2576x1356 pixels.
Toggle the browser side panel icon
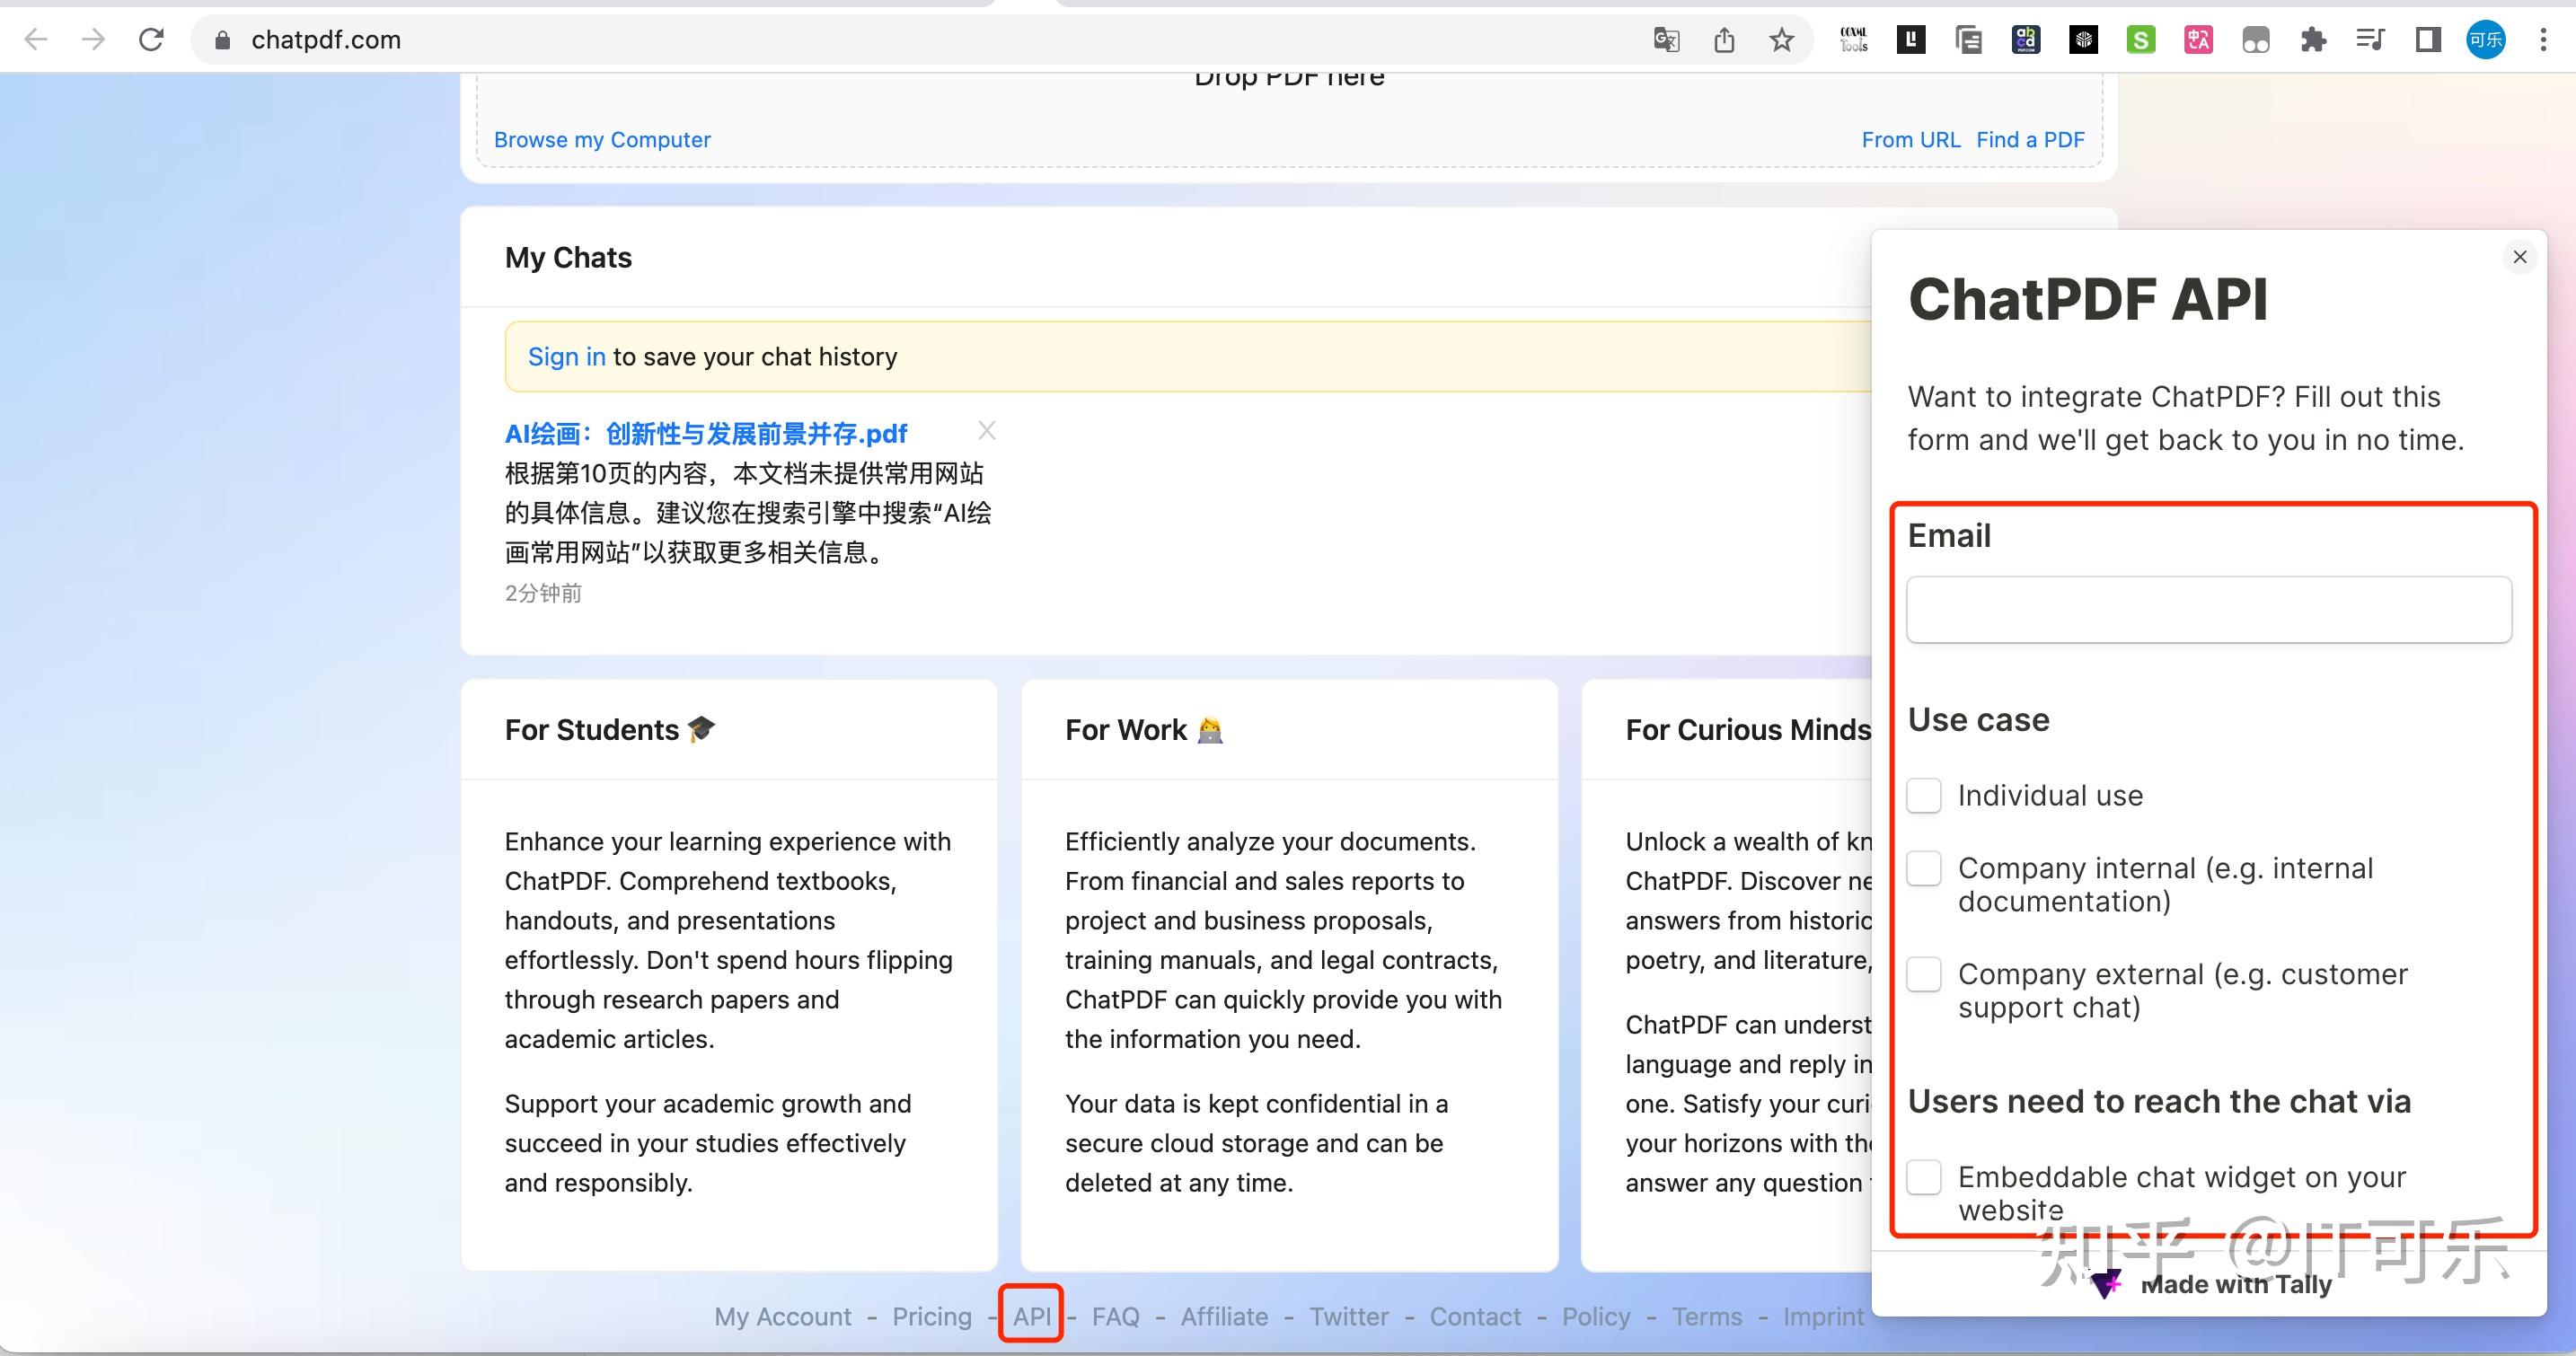point(2428,40)
